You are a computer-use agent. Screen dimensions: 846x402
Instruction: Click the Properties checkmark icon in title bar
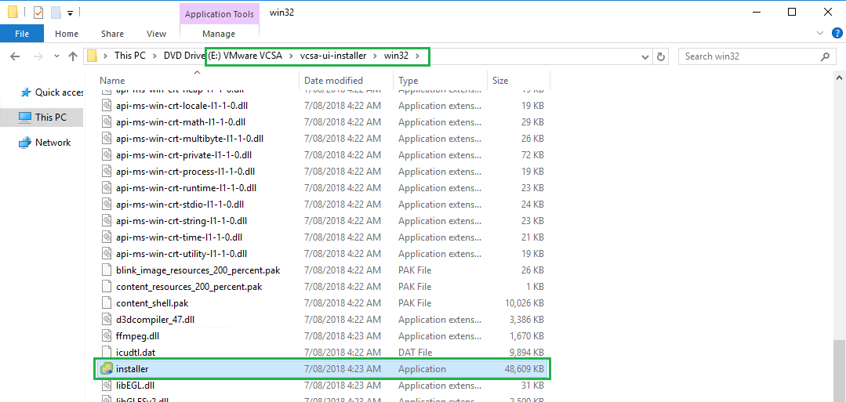38,13
